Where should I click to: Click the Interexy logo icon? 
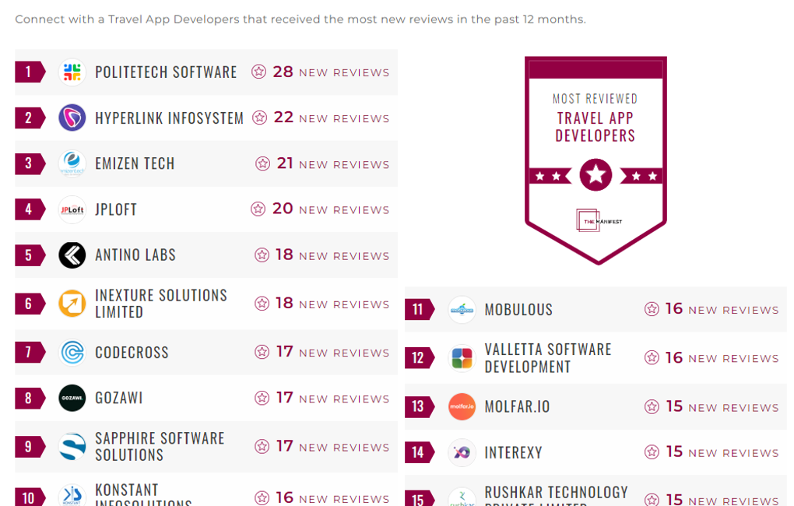pyautogui.click(x=462, y=452)
